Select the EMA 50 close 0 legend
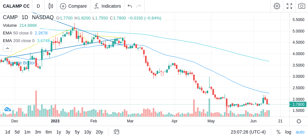 17,33
